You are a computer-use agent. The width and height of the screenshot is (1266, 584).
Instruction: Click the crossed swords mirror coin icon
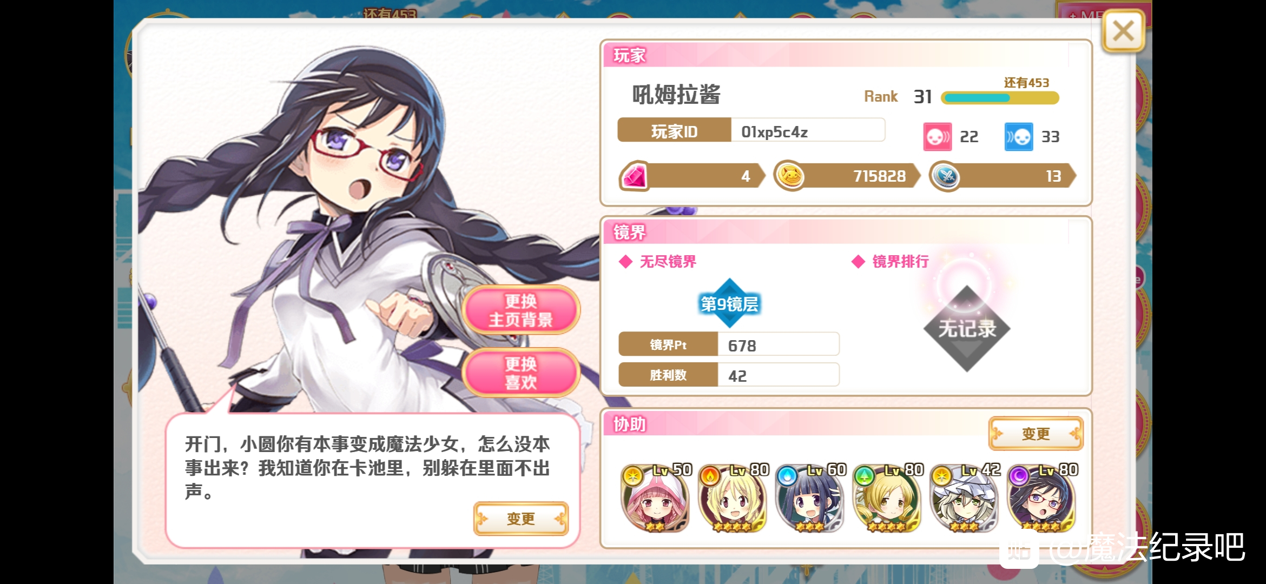(x=945, y=176)
